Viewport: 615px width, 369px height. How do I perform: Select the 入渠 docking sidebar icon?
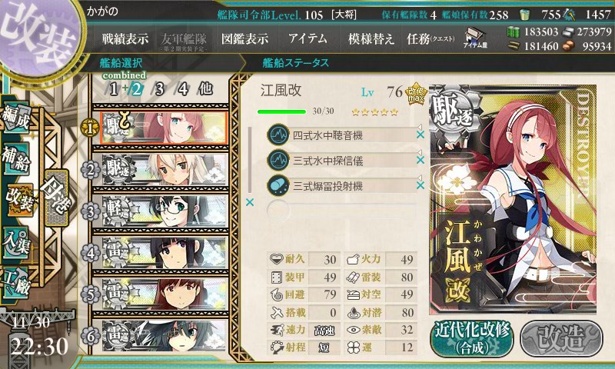[15, 243]
